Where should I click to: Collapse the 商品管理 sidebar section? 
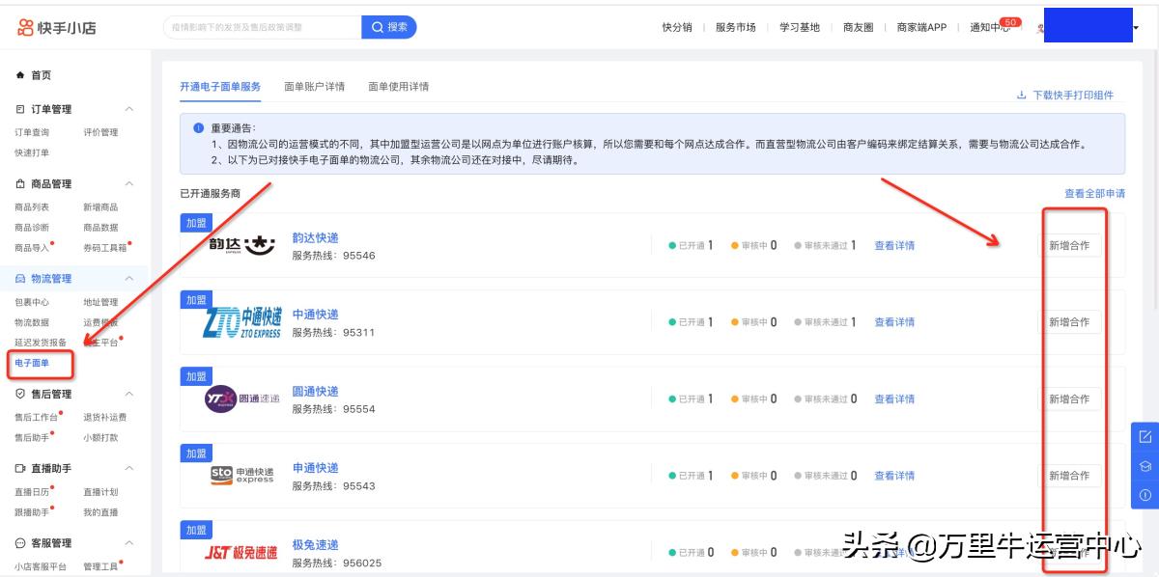coord(129,183)
